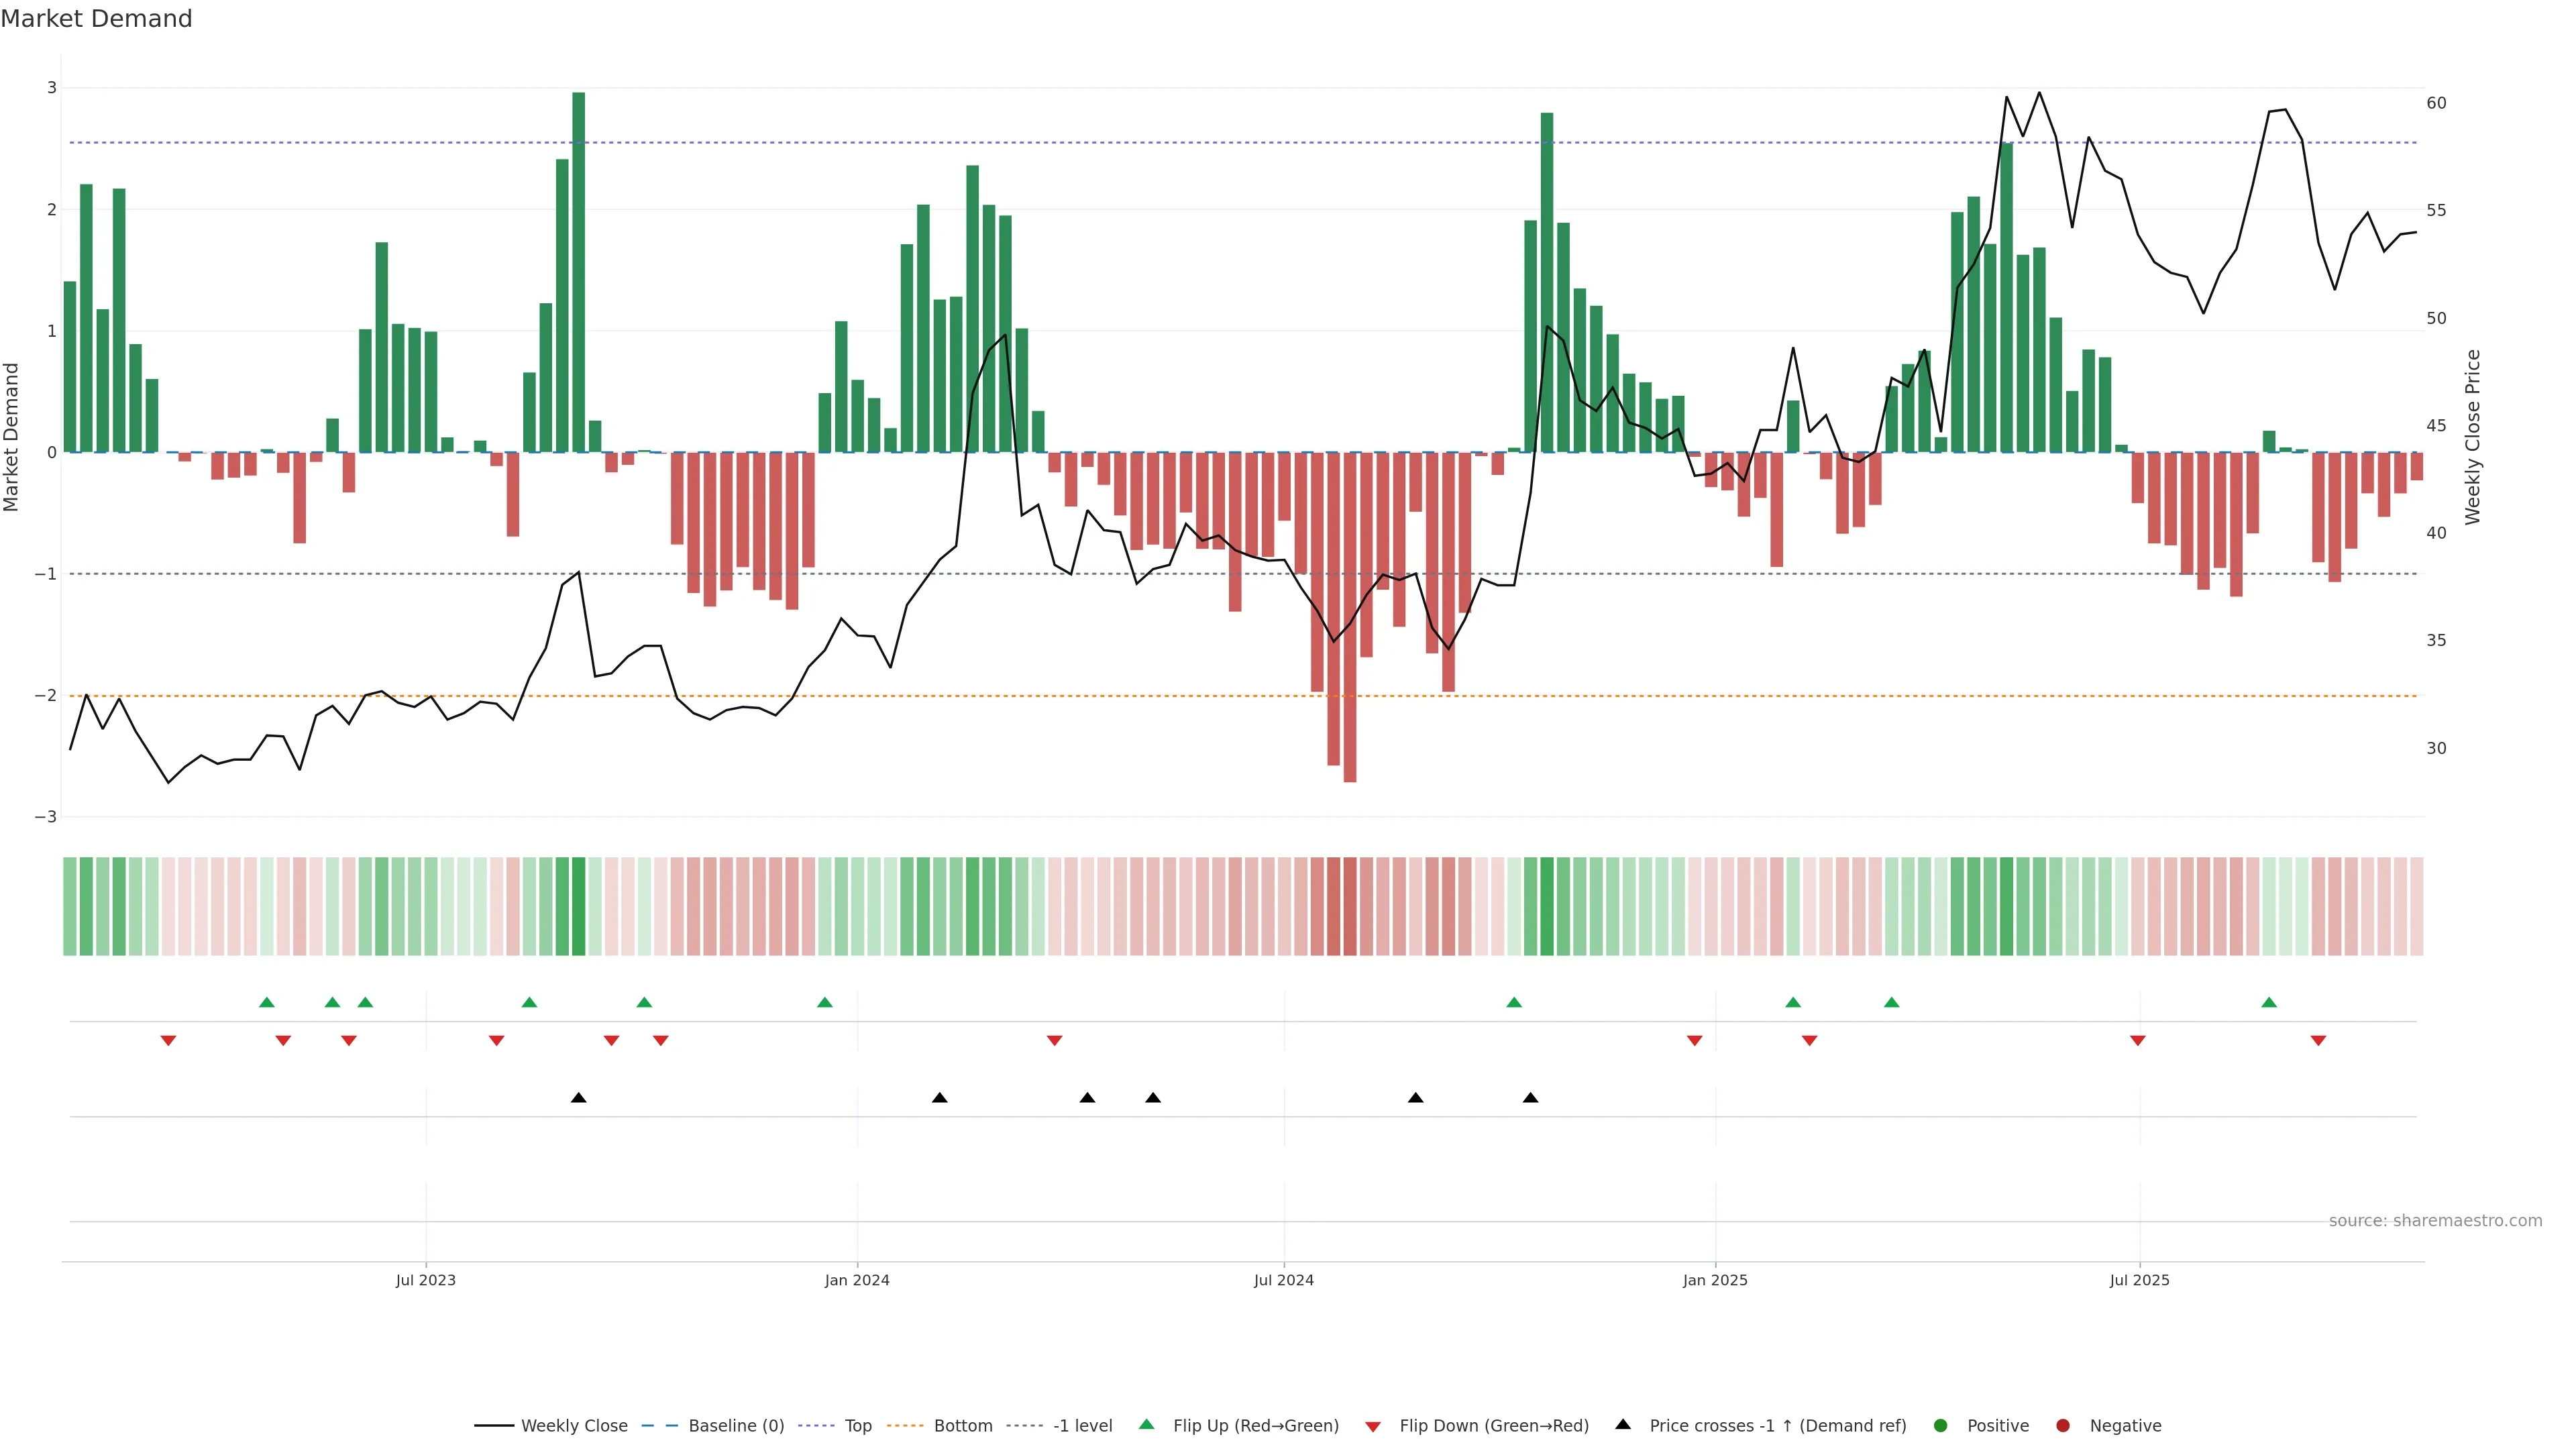Click black Price crosses triangle icon in legend
Screen dimensions: 2576x1449
pyautogui.click(x=1623, y=1425)
